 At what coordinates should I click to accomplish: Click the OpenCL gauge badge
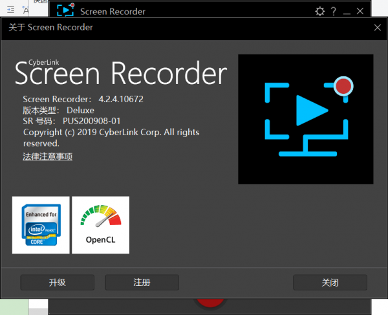100,225
